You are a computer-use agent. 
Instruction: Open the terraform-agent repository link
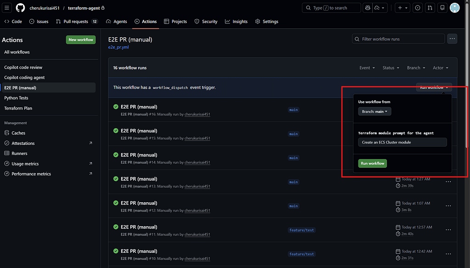coord(84,8)
